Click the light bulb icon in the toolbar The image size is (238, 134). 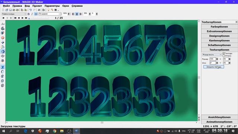[x=48, y=10]
